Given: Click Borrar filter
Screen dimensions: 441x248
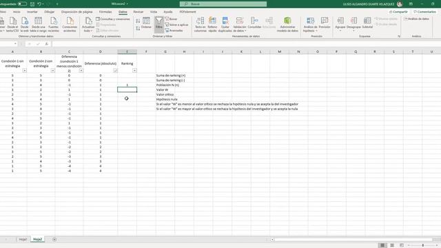Looking at the screenshot, I should 171,19.
